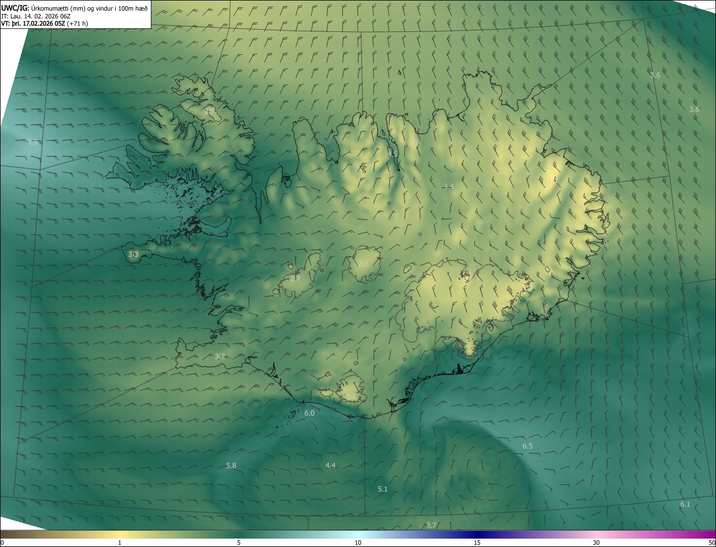Click the "5.1" value label on the map
The width and height of the screenshot is (716, 547).
(x=383, y=489)
